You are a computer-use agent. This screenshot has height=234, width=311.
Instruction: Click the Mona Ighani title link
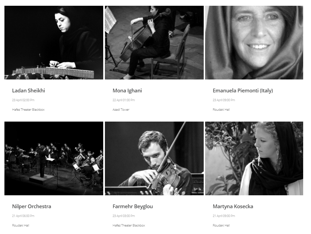point(127,91)
